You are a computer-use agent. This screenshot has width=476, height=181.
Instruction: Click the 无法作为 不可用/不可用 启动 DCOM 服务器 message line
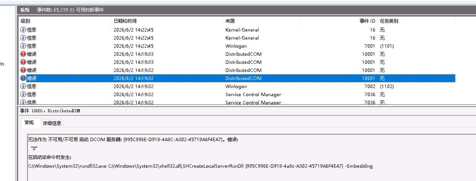tap(133, 140)
